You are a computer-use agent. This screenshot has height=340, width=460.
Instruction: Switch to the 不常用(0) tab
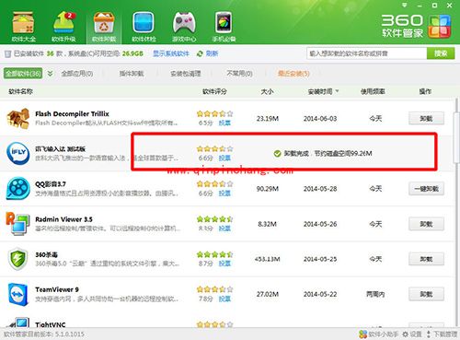point(239,74)
